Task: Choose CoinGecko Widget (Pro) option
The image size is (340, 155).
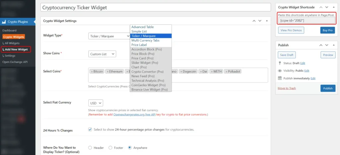Action: [x=151, y=85]
